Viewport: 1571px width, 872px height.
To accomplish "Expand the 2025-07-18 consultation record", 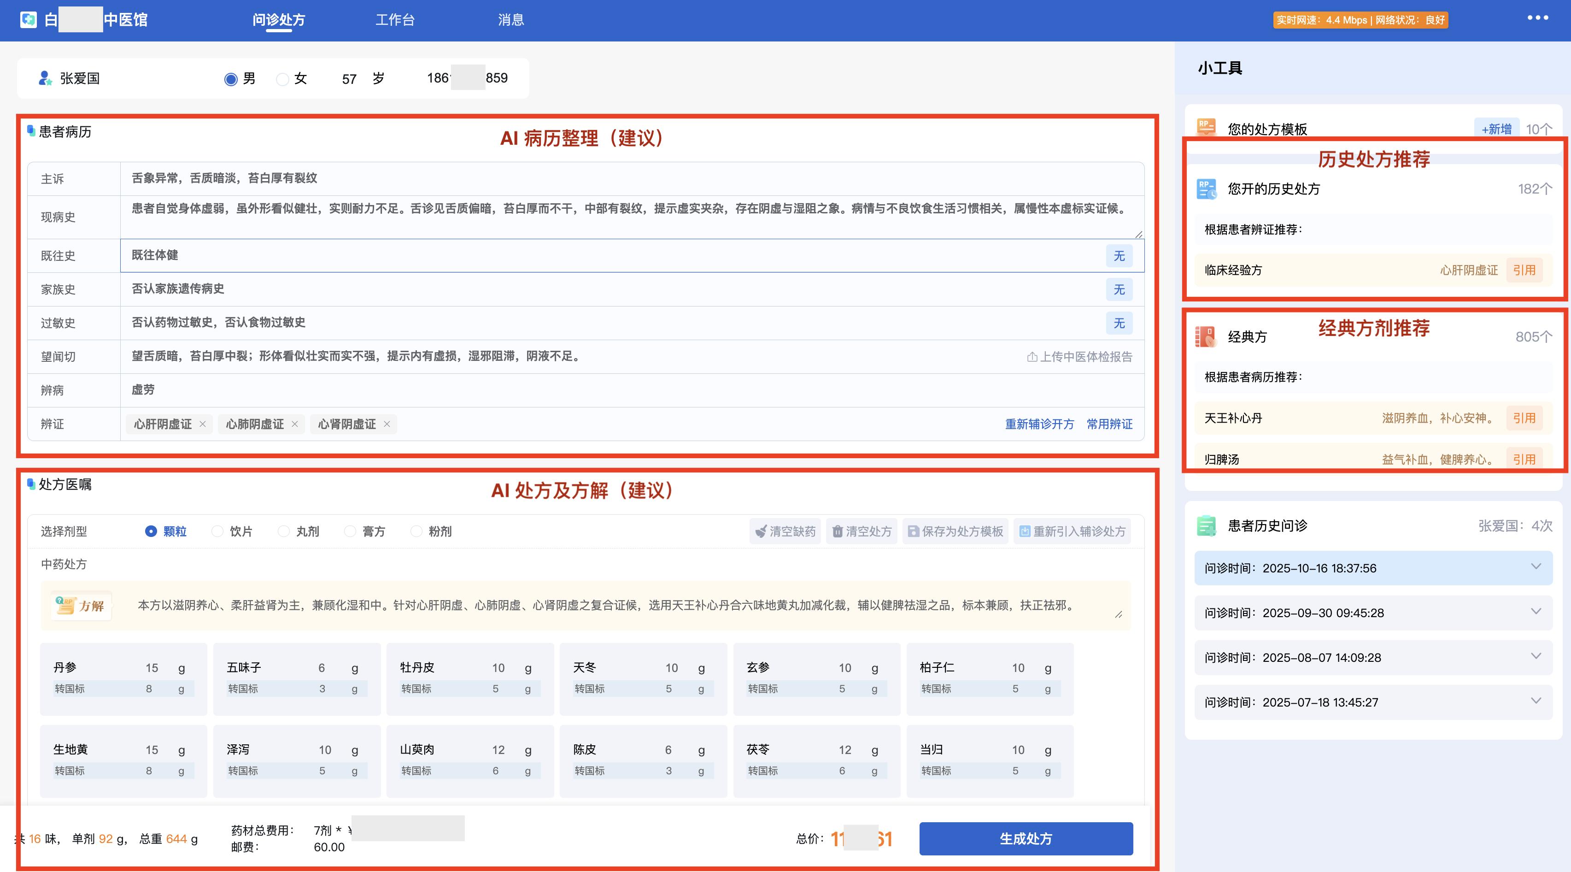I will [x=1536, y=701].
